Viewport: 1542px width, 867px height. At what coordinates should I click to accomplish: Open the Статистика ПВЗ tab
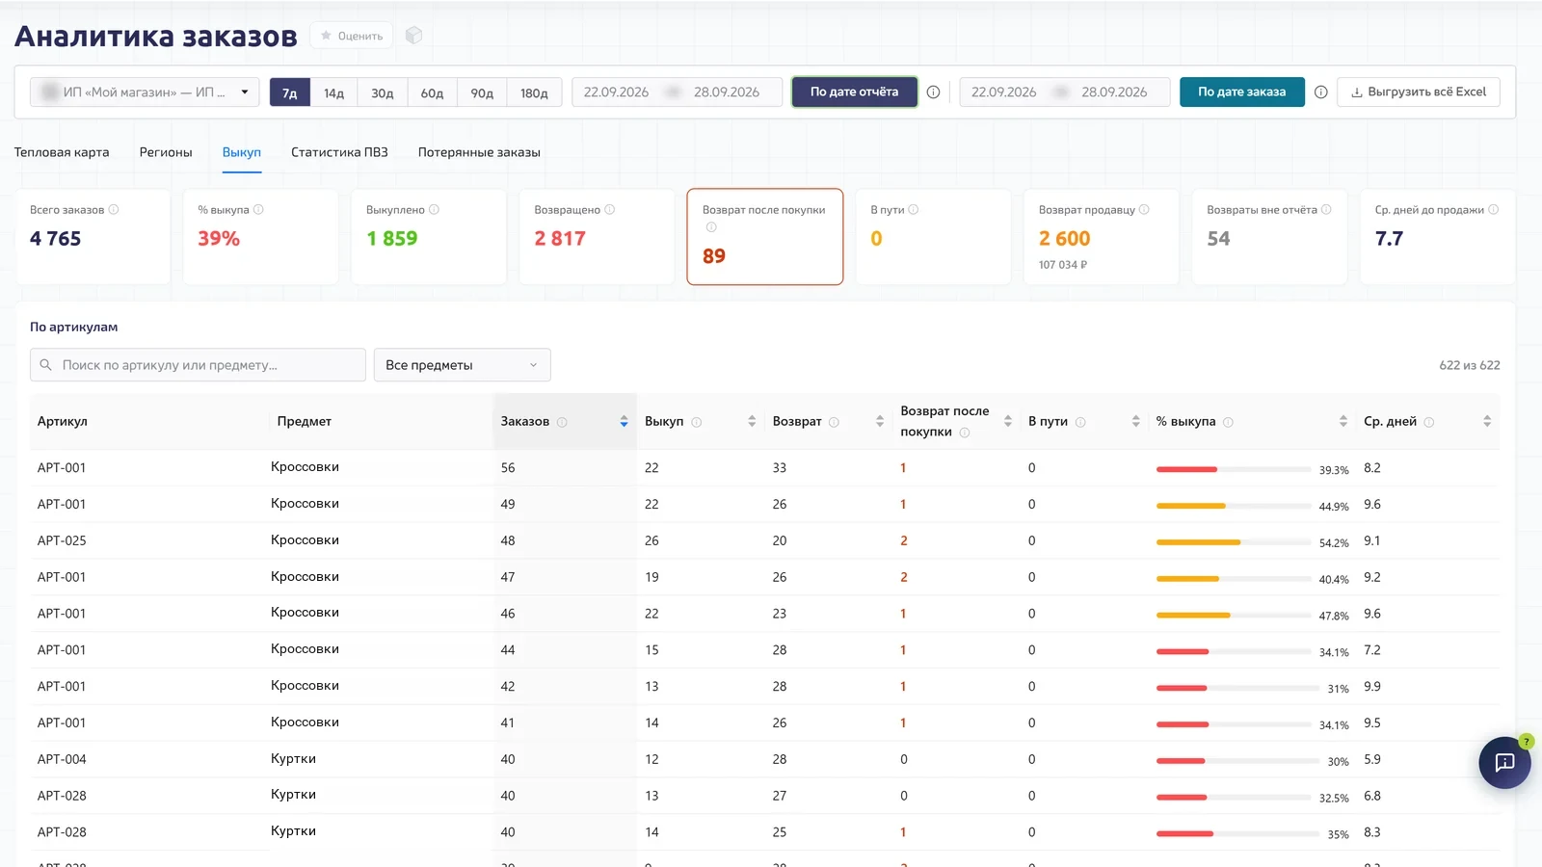point(339,152)
